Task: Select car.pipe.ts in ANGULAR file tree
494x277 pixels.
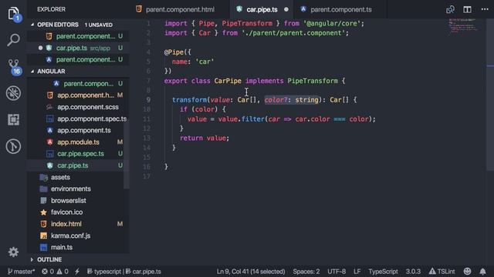Action: click(x=78, y=165)
